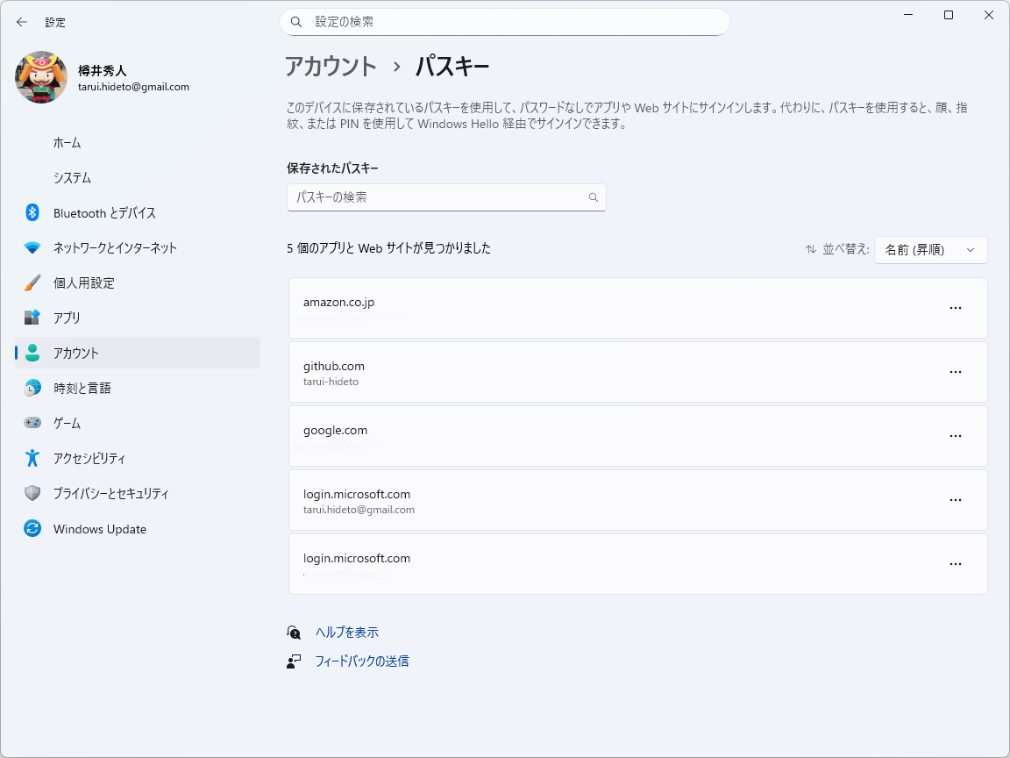1010x758 pixels.
Task: Select the アクセシビリティ person icon
Action: point(32,458)
